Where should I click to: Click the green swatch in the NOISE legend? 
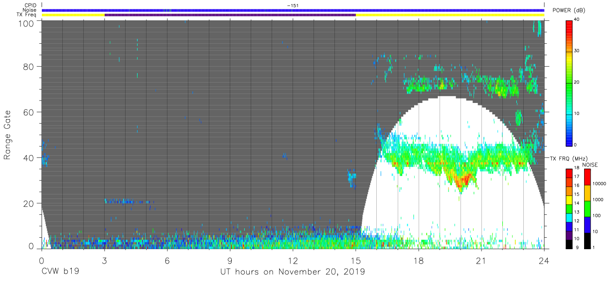pos(587,208)
